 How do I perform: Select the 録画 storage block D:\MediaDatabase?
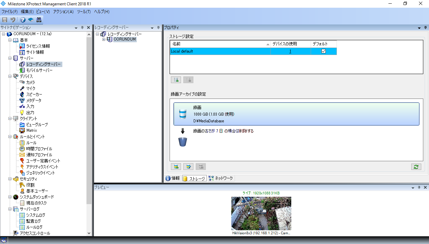(x=296, y=114)
